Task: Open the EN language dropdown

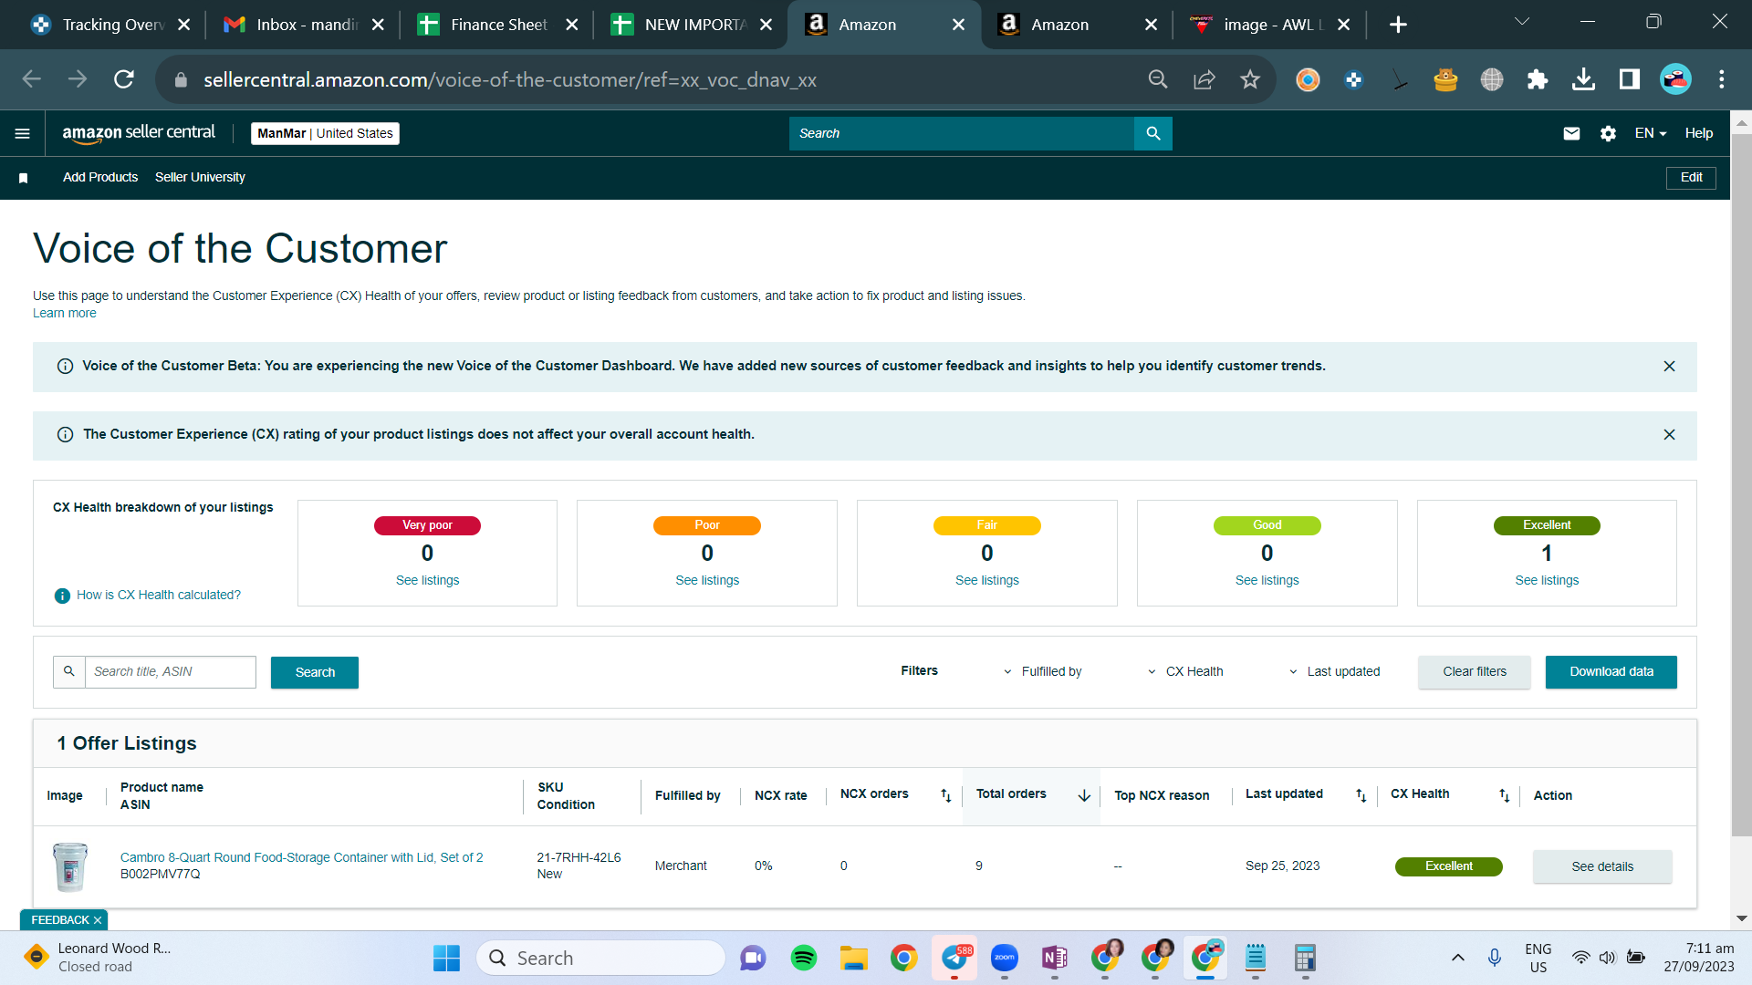Action: [x=1651, y=133]
